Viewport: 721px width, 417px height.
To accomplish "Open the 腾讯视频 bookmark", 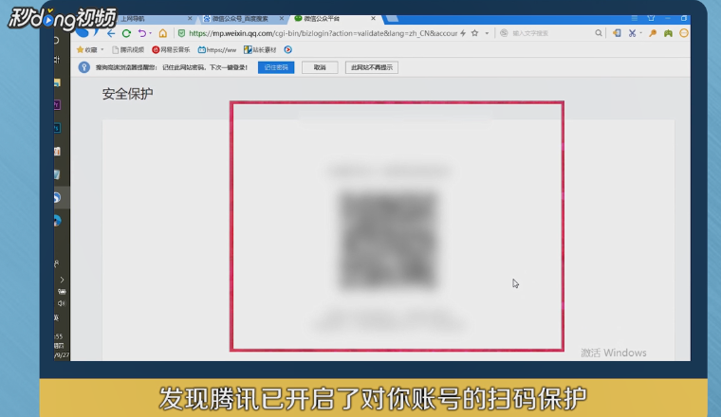I will (128, 49).
